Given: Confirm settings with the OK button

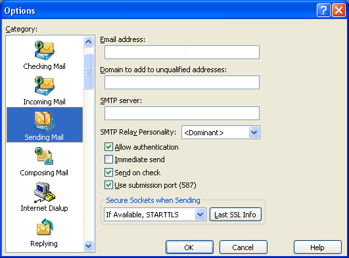Looking at the screenshot, I should tap(189, 247).
